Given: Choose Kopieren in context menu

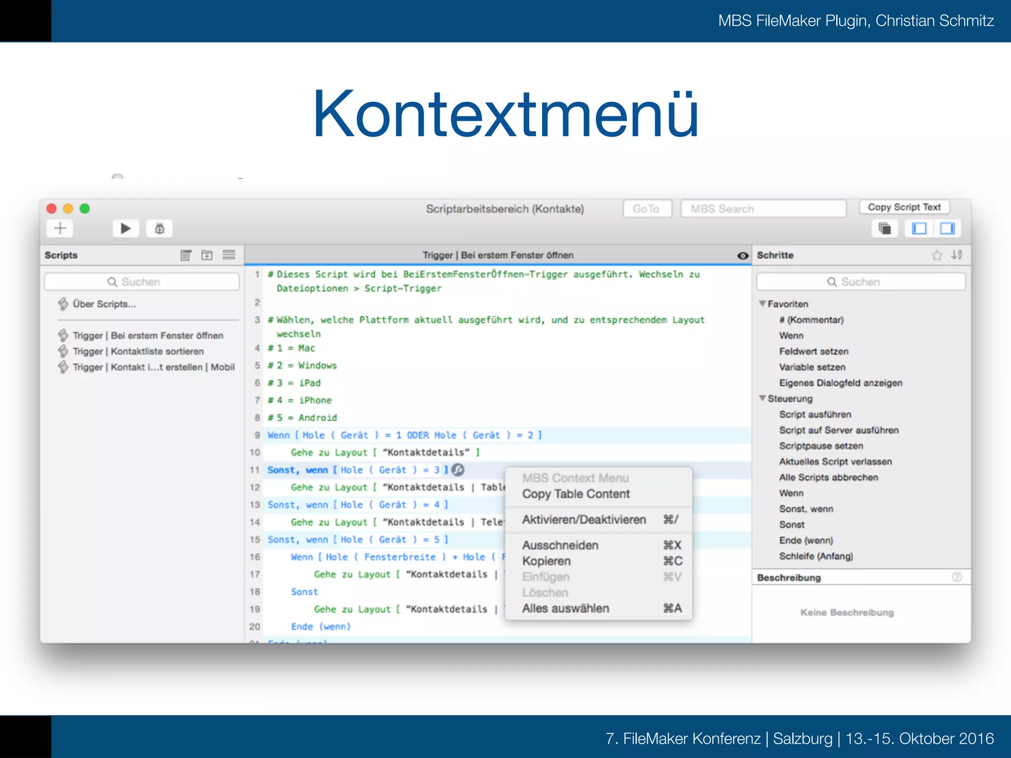Looking at the screenshot, I should [x=598, y=561].
